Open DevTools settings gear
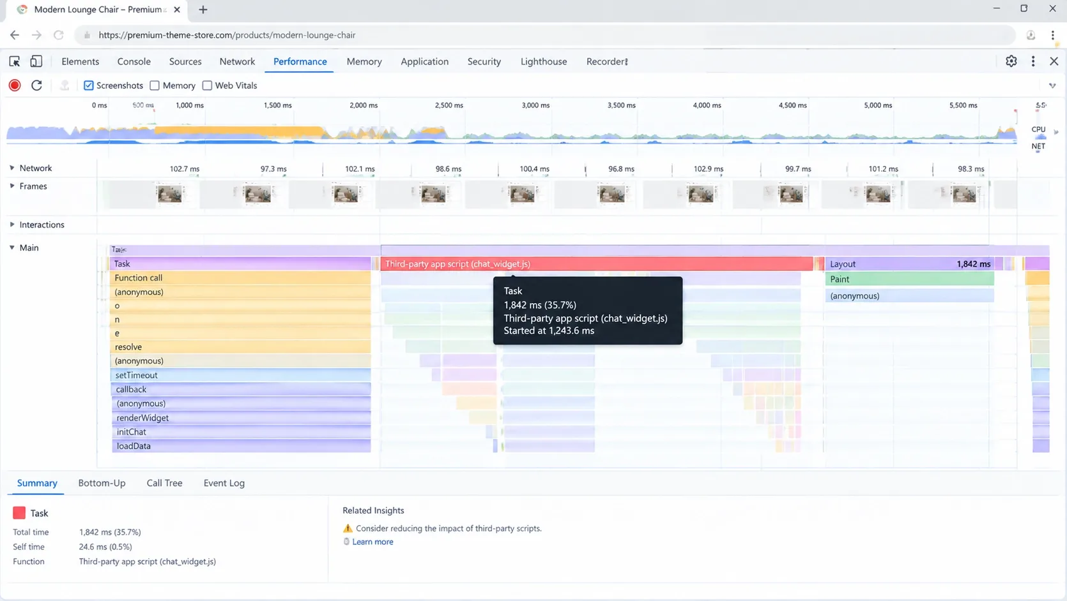Viewport: 1067px width, 601px height. (x=1011, y=61)
